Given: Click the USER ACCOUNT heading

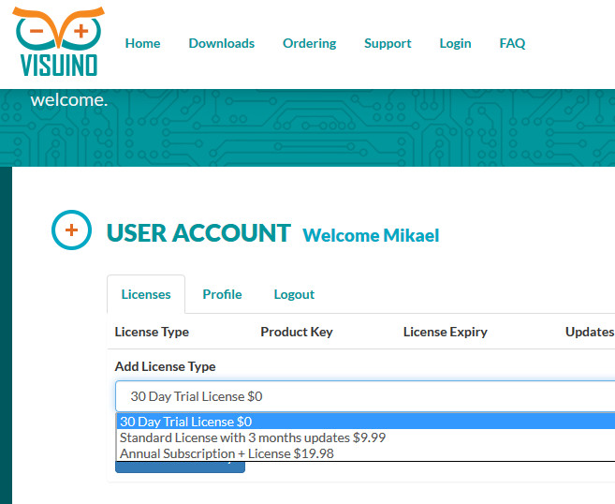Looking at the screenshot, I should (198, 233).
